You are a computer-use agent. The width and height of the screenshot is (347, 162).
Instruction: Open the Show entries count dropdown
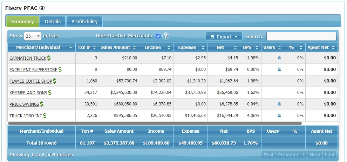coord(33,36)
